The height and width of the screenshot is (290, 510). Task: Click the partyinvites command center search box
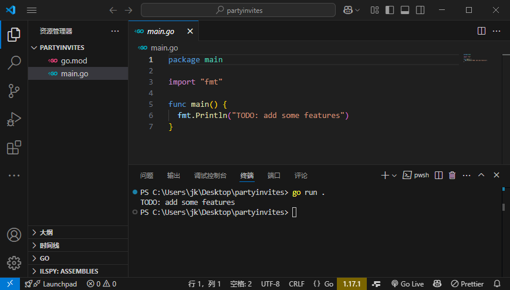(x=238, y=10)
